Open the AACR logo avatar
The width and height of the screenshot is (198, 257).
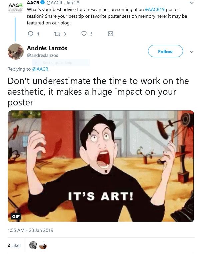click(x=16, y=8)
